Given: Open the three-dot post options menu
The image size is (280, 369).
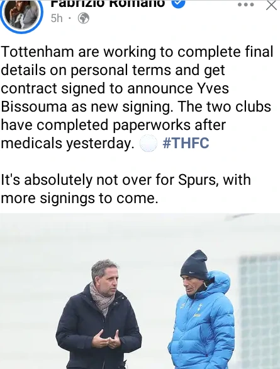Looking at the screenshot, I should coord(246,4).
